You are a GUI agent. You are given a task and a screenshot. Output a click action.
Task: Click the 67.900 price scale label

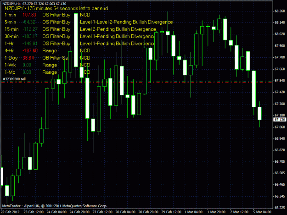tap(280, 46)
